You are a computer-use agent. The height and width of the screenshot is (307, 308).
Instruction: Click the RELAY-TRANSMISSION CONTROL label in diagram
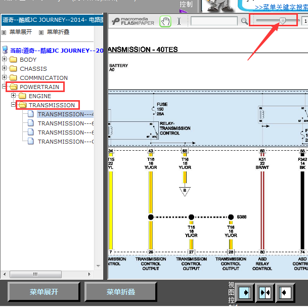[175, 128]
